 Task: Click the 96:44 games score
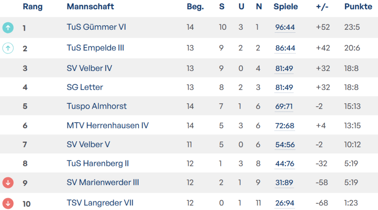[x=285, y=28]
